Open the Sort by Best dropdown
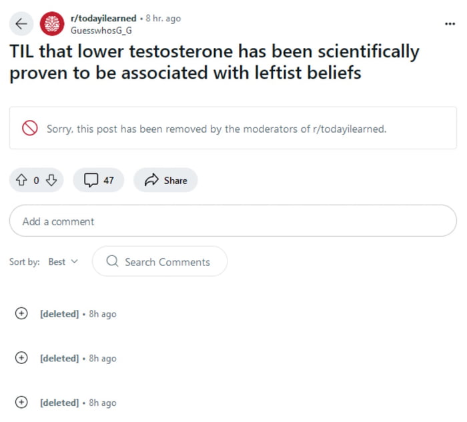467x422 pixels. [x=63, y=262]
